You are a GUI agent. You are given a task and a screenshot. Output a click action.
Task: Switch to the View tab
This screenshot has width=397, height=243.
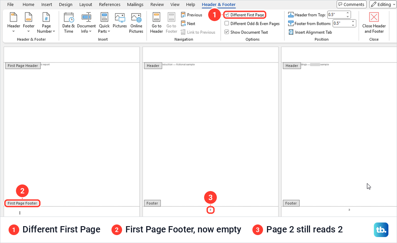(175, 4)
